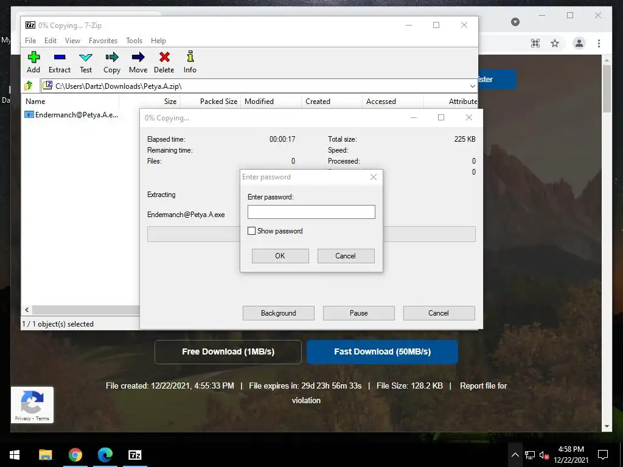Open the Chrome three-dot menu
This screenshot has height=467, width=623.
(599, 43)
